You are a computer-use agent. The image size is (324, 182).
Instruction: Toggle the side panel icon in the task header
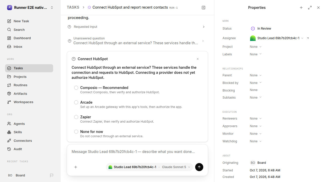coord(204,8)
